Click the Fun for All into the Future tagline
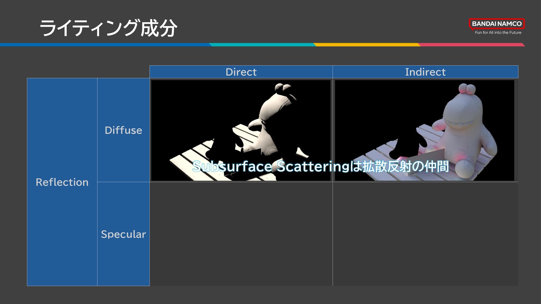Screen dimensions: 541x304 tap(498, 33)
